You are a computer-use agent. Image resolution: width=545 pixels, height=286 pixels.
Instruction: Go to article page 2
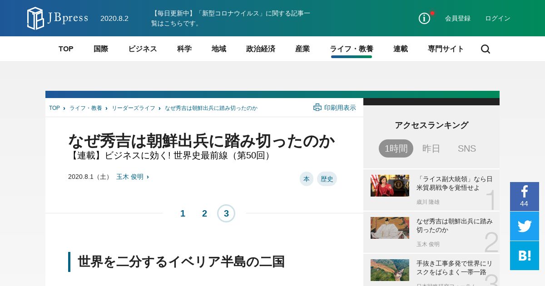point(204,213)
